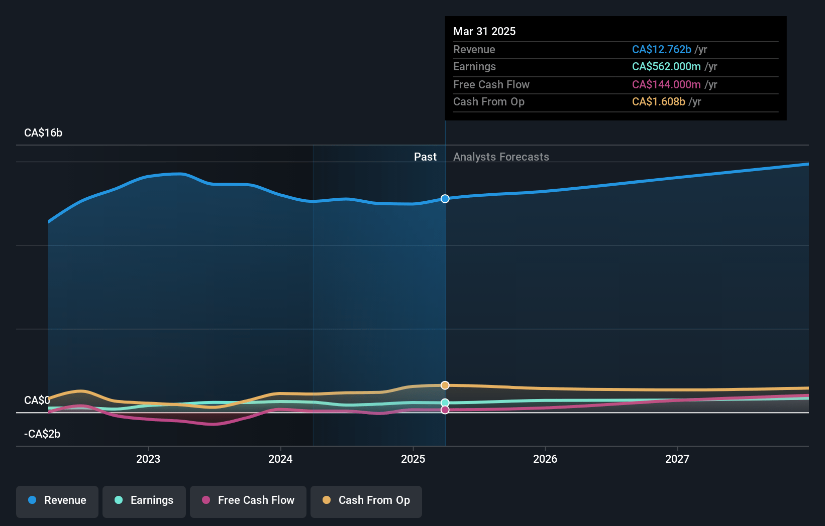Click the CA$1.608b cash from op value
This screenshot has width=825, height=526.
point(659,101)
